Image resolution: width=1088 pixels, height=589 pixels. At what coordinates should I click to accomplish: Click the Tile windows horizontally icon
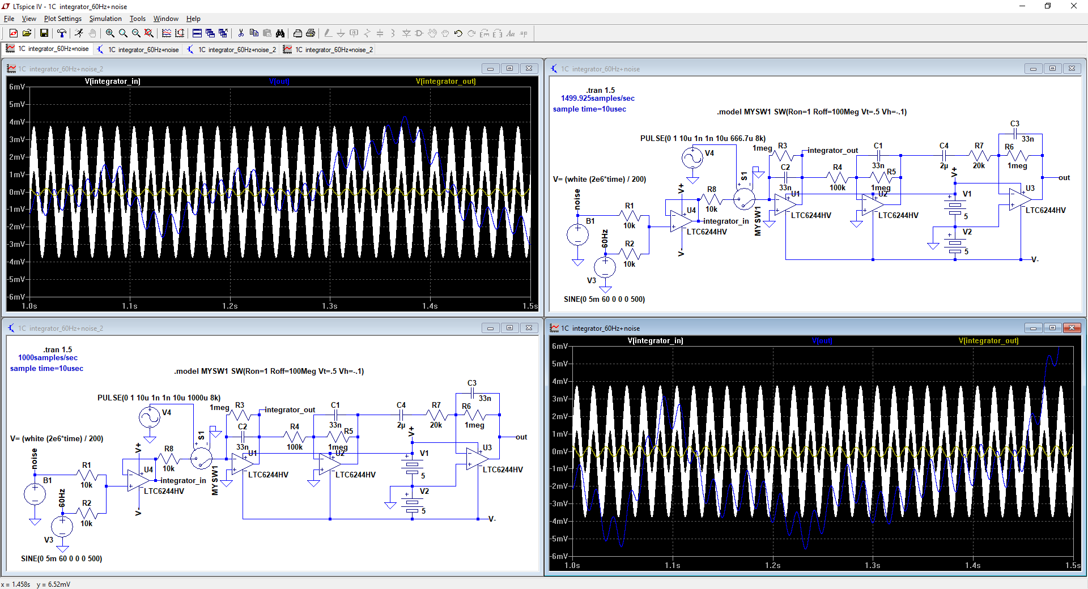[x=197, y=33]
